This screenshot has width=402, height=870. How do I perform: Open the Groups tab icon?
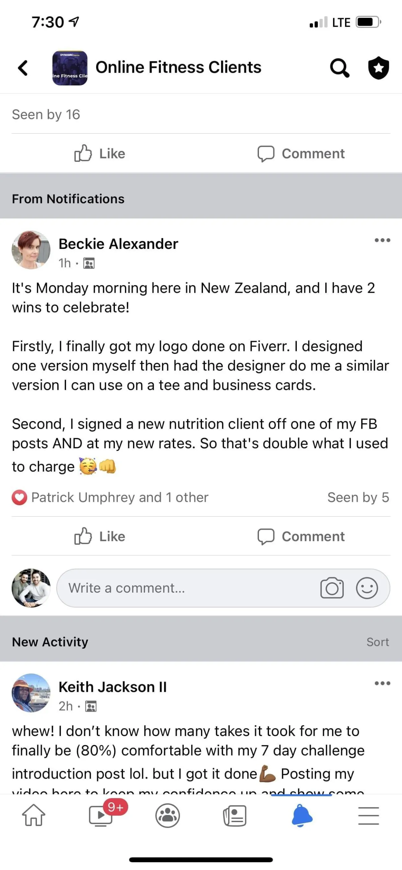(x=167, y=816)
